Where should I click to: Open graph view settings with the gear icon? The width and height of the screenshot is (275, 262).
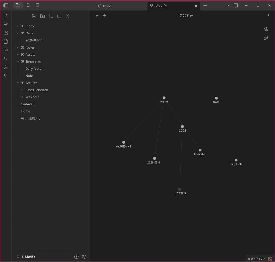point(266,29)
